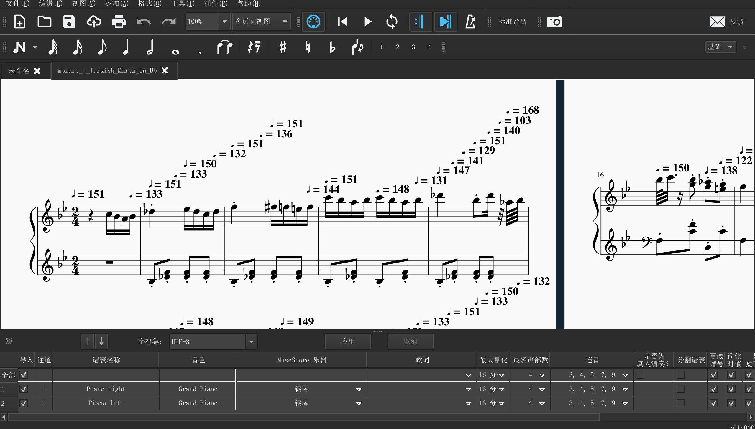Click 应用 to apply import settings
This screenshot has width=755, height=429.
tap(348, 341)
